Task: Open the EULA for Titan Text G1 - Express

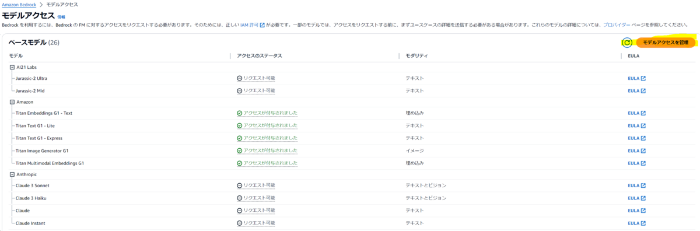Action: [x=636, y=138]
